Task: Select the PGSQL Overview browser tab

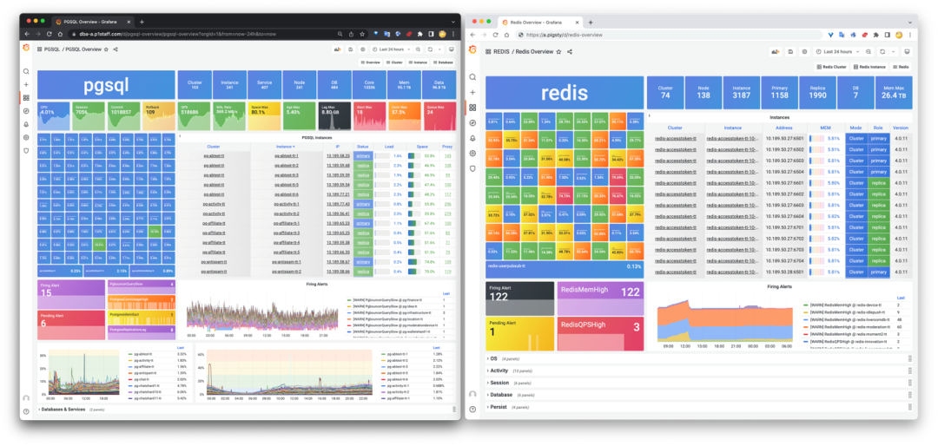Action: pyautogui.click(x=93, y=21)
